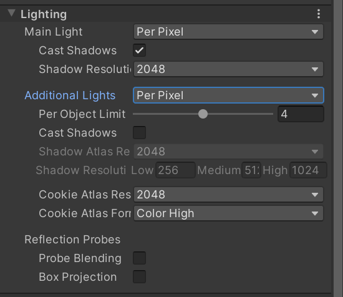The width and height of the screenshot is (343, 297).
Task: Click the High shadow resolution field 1024
Action: pos(308,170)
